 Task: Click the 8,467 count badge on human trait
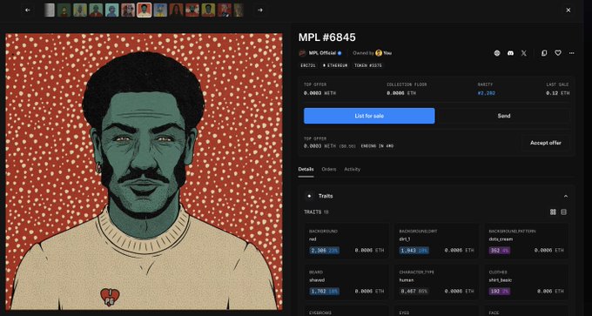[414, 292]
